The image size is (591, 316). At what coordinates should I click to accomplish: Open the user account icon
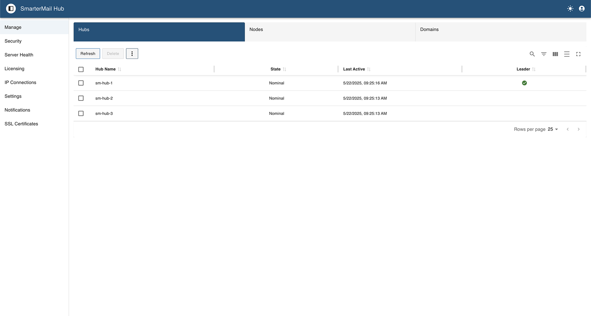tap(582, 9)
